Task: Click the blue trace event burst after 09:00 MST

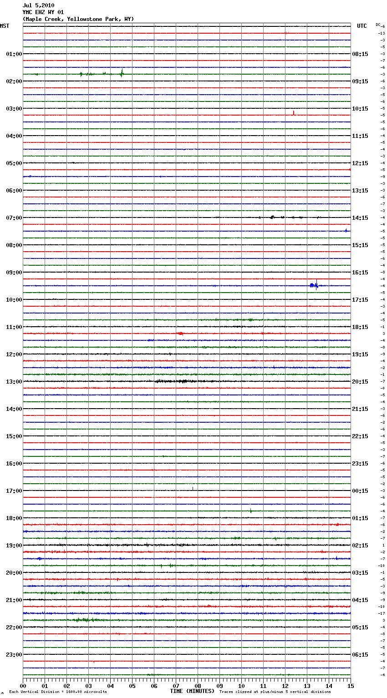Action: [x=314, y=285]
